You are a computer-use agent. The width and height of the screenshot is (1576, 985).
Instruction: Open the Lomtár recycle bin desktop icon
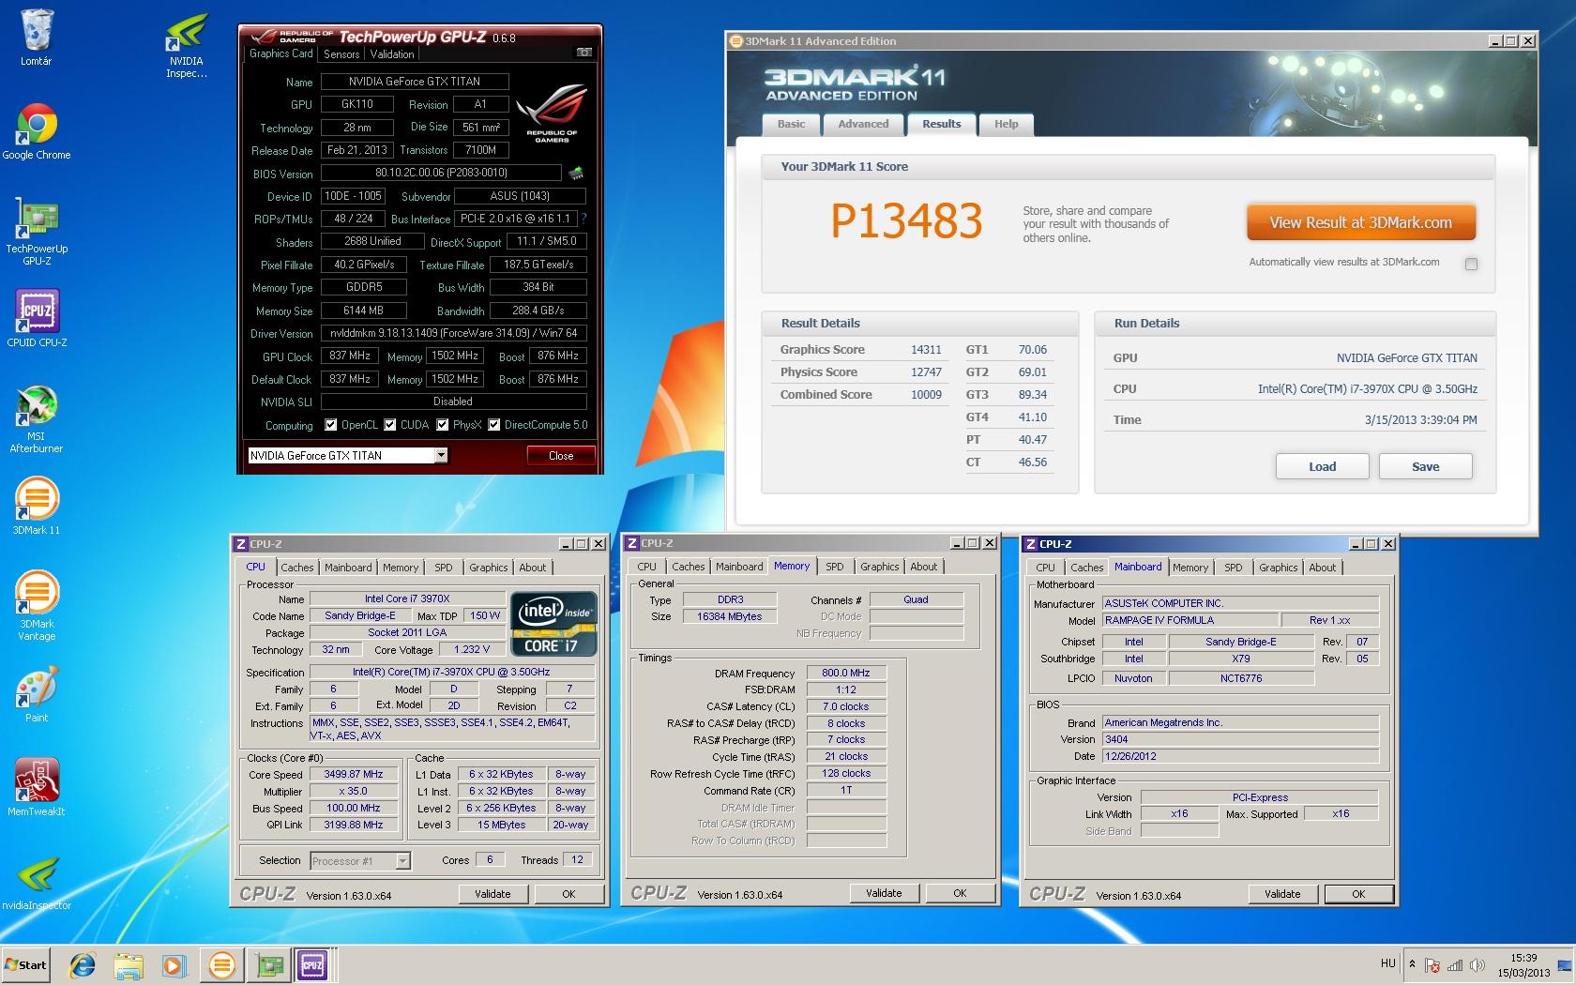pos(37,38)
